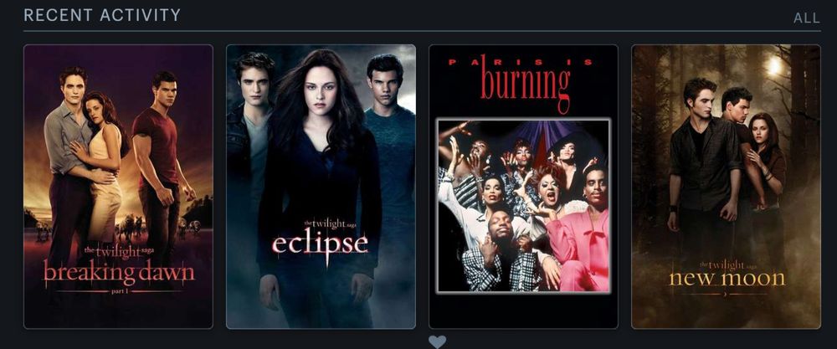Click the 'PARIS IS' small red letters
The width and height of the screenshot is (837, 349).
point(521,63)
